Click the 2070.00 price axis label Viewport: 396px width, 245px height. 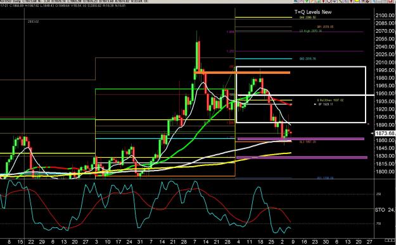[x=385, y=31]
